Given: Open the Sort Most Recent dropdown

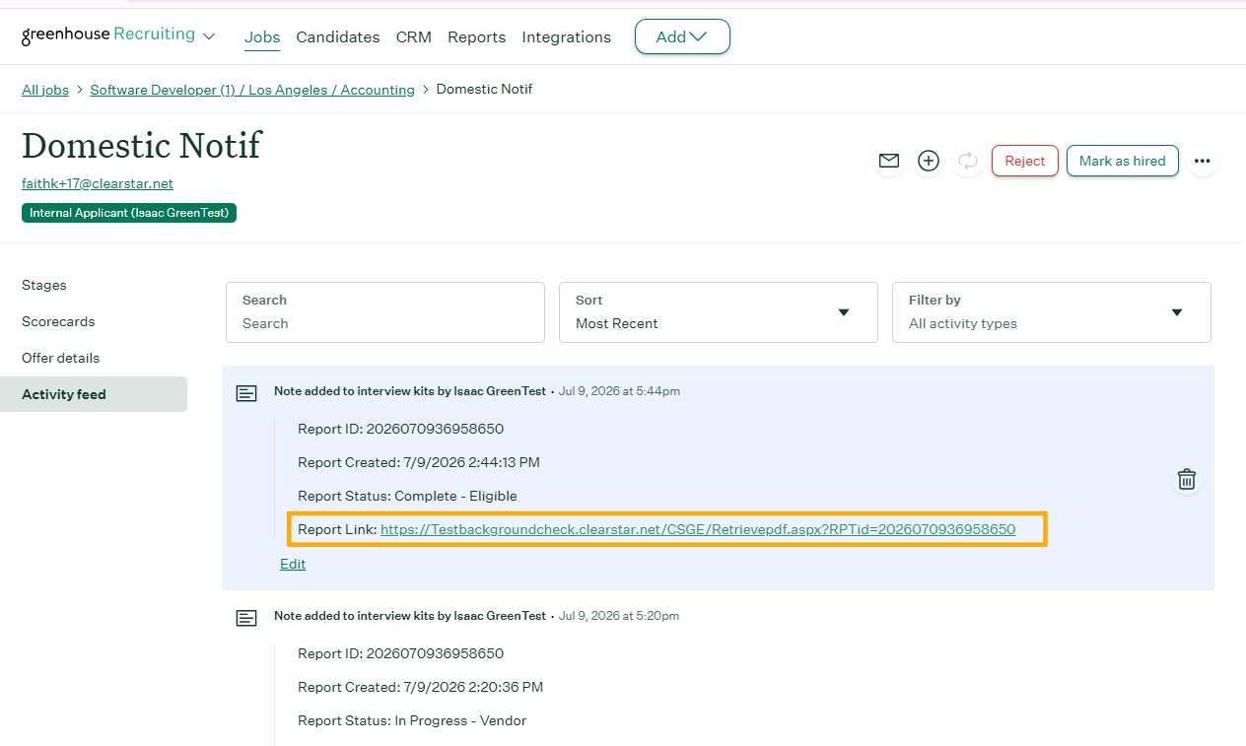Looking at the screenshot, I should click(718, 312).
